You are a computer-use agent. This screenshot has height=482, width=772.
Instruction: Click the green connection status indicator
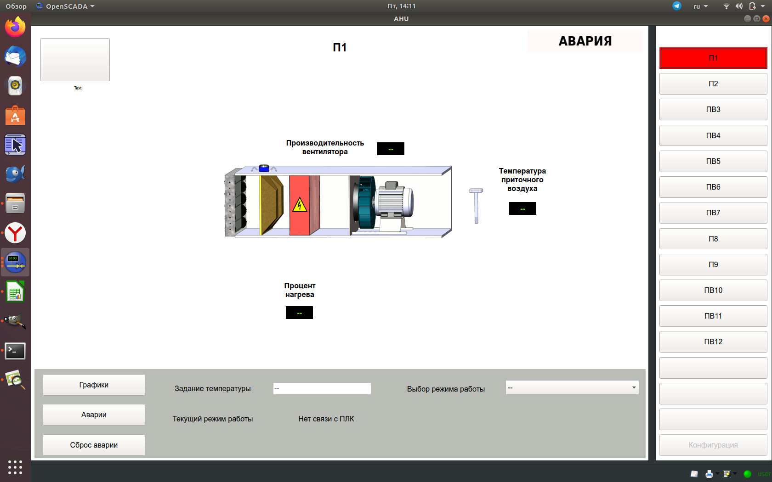click(747, 474)
